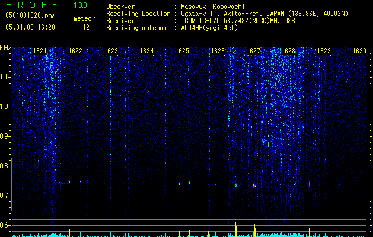The width and height of the screenshot is (373, 237).
Task: Click the HROFFT 1.0.0 title text
Action: click(x=46, y=5)
